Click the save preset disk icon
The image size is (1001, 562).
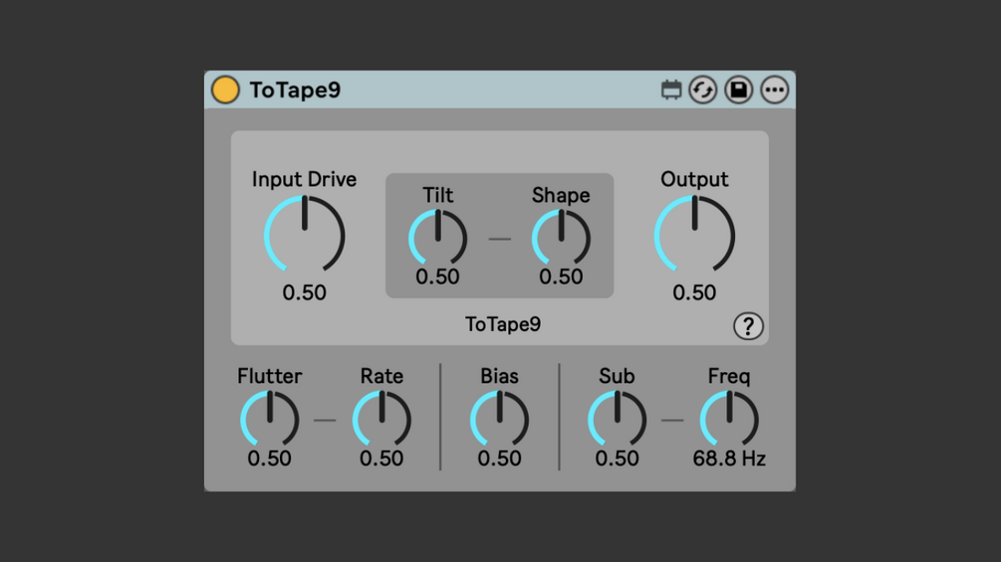click(x=739, y=90)
